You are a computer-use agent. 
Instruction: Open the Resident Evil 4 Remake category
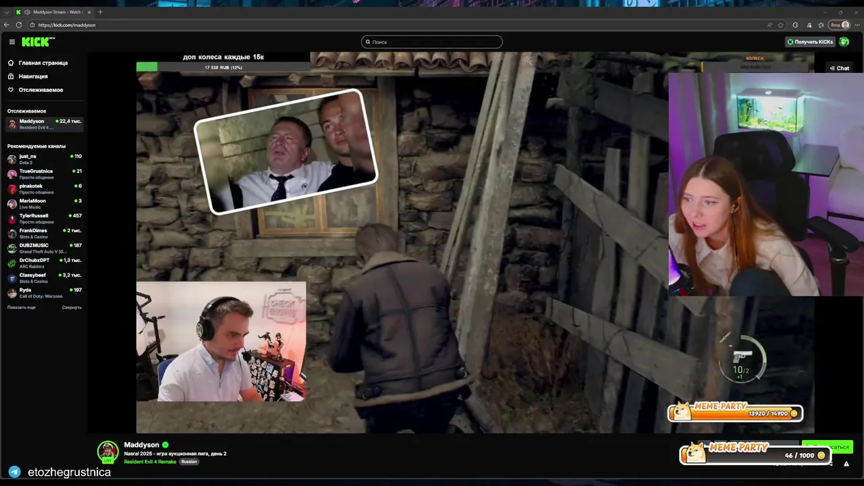pos(150,462)
